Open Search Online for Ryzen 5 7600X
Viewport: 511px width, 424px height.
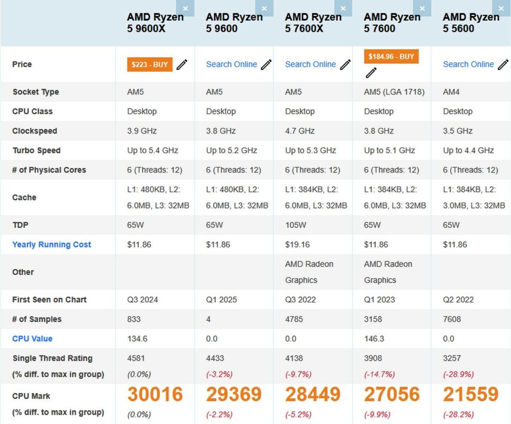click(x=310, y=64)
